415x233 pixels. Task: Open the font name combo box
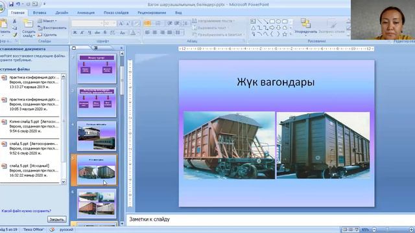pos(87,23)
